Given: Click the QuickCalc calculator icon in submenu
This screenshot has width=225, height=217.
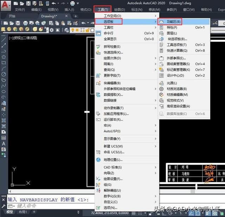Looking at the screenshot, I should click(161, 51).
